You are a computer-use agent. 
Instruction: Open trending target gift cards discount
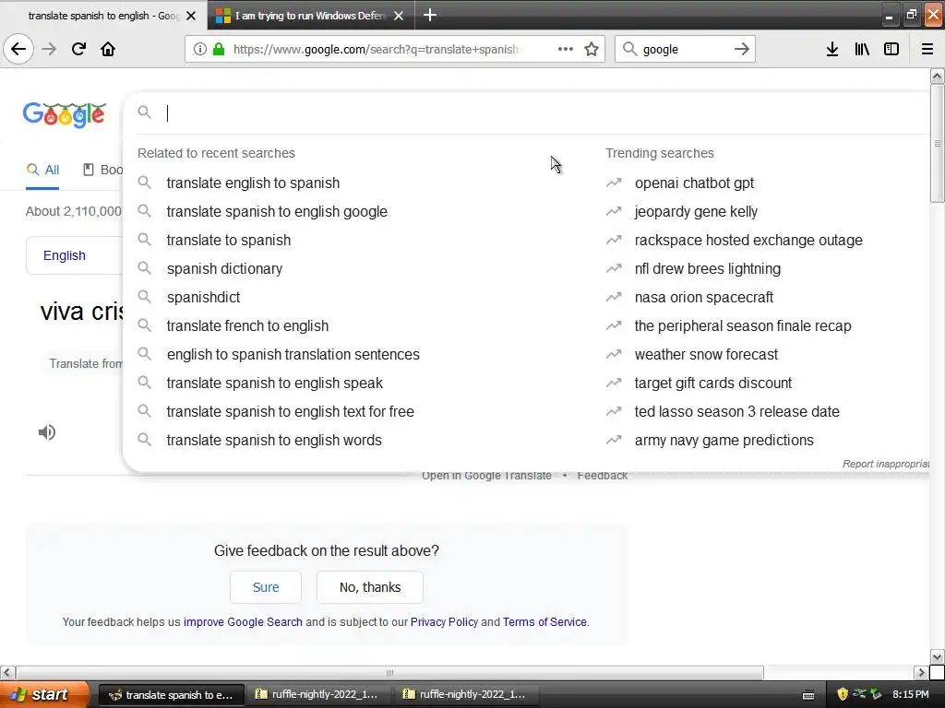pos(713,383)
